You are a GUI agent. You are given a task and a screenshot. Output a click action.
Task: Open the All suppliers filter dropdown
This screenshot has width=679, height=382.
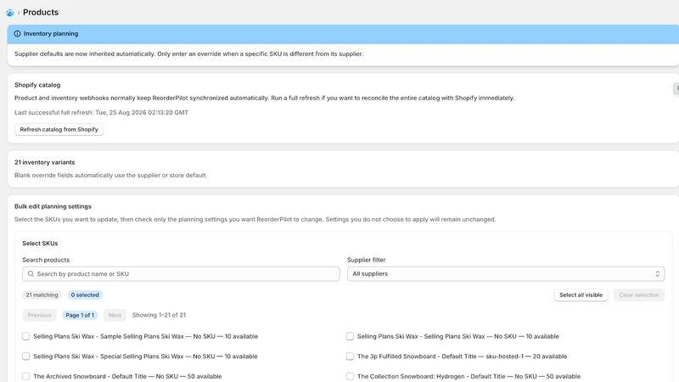point(506,273)
